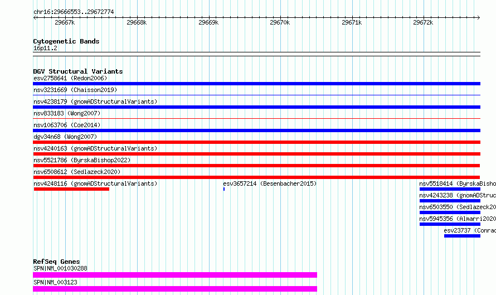
Task: Select the short nsv4248116 red variant bar
Action: [71, 189]
